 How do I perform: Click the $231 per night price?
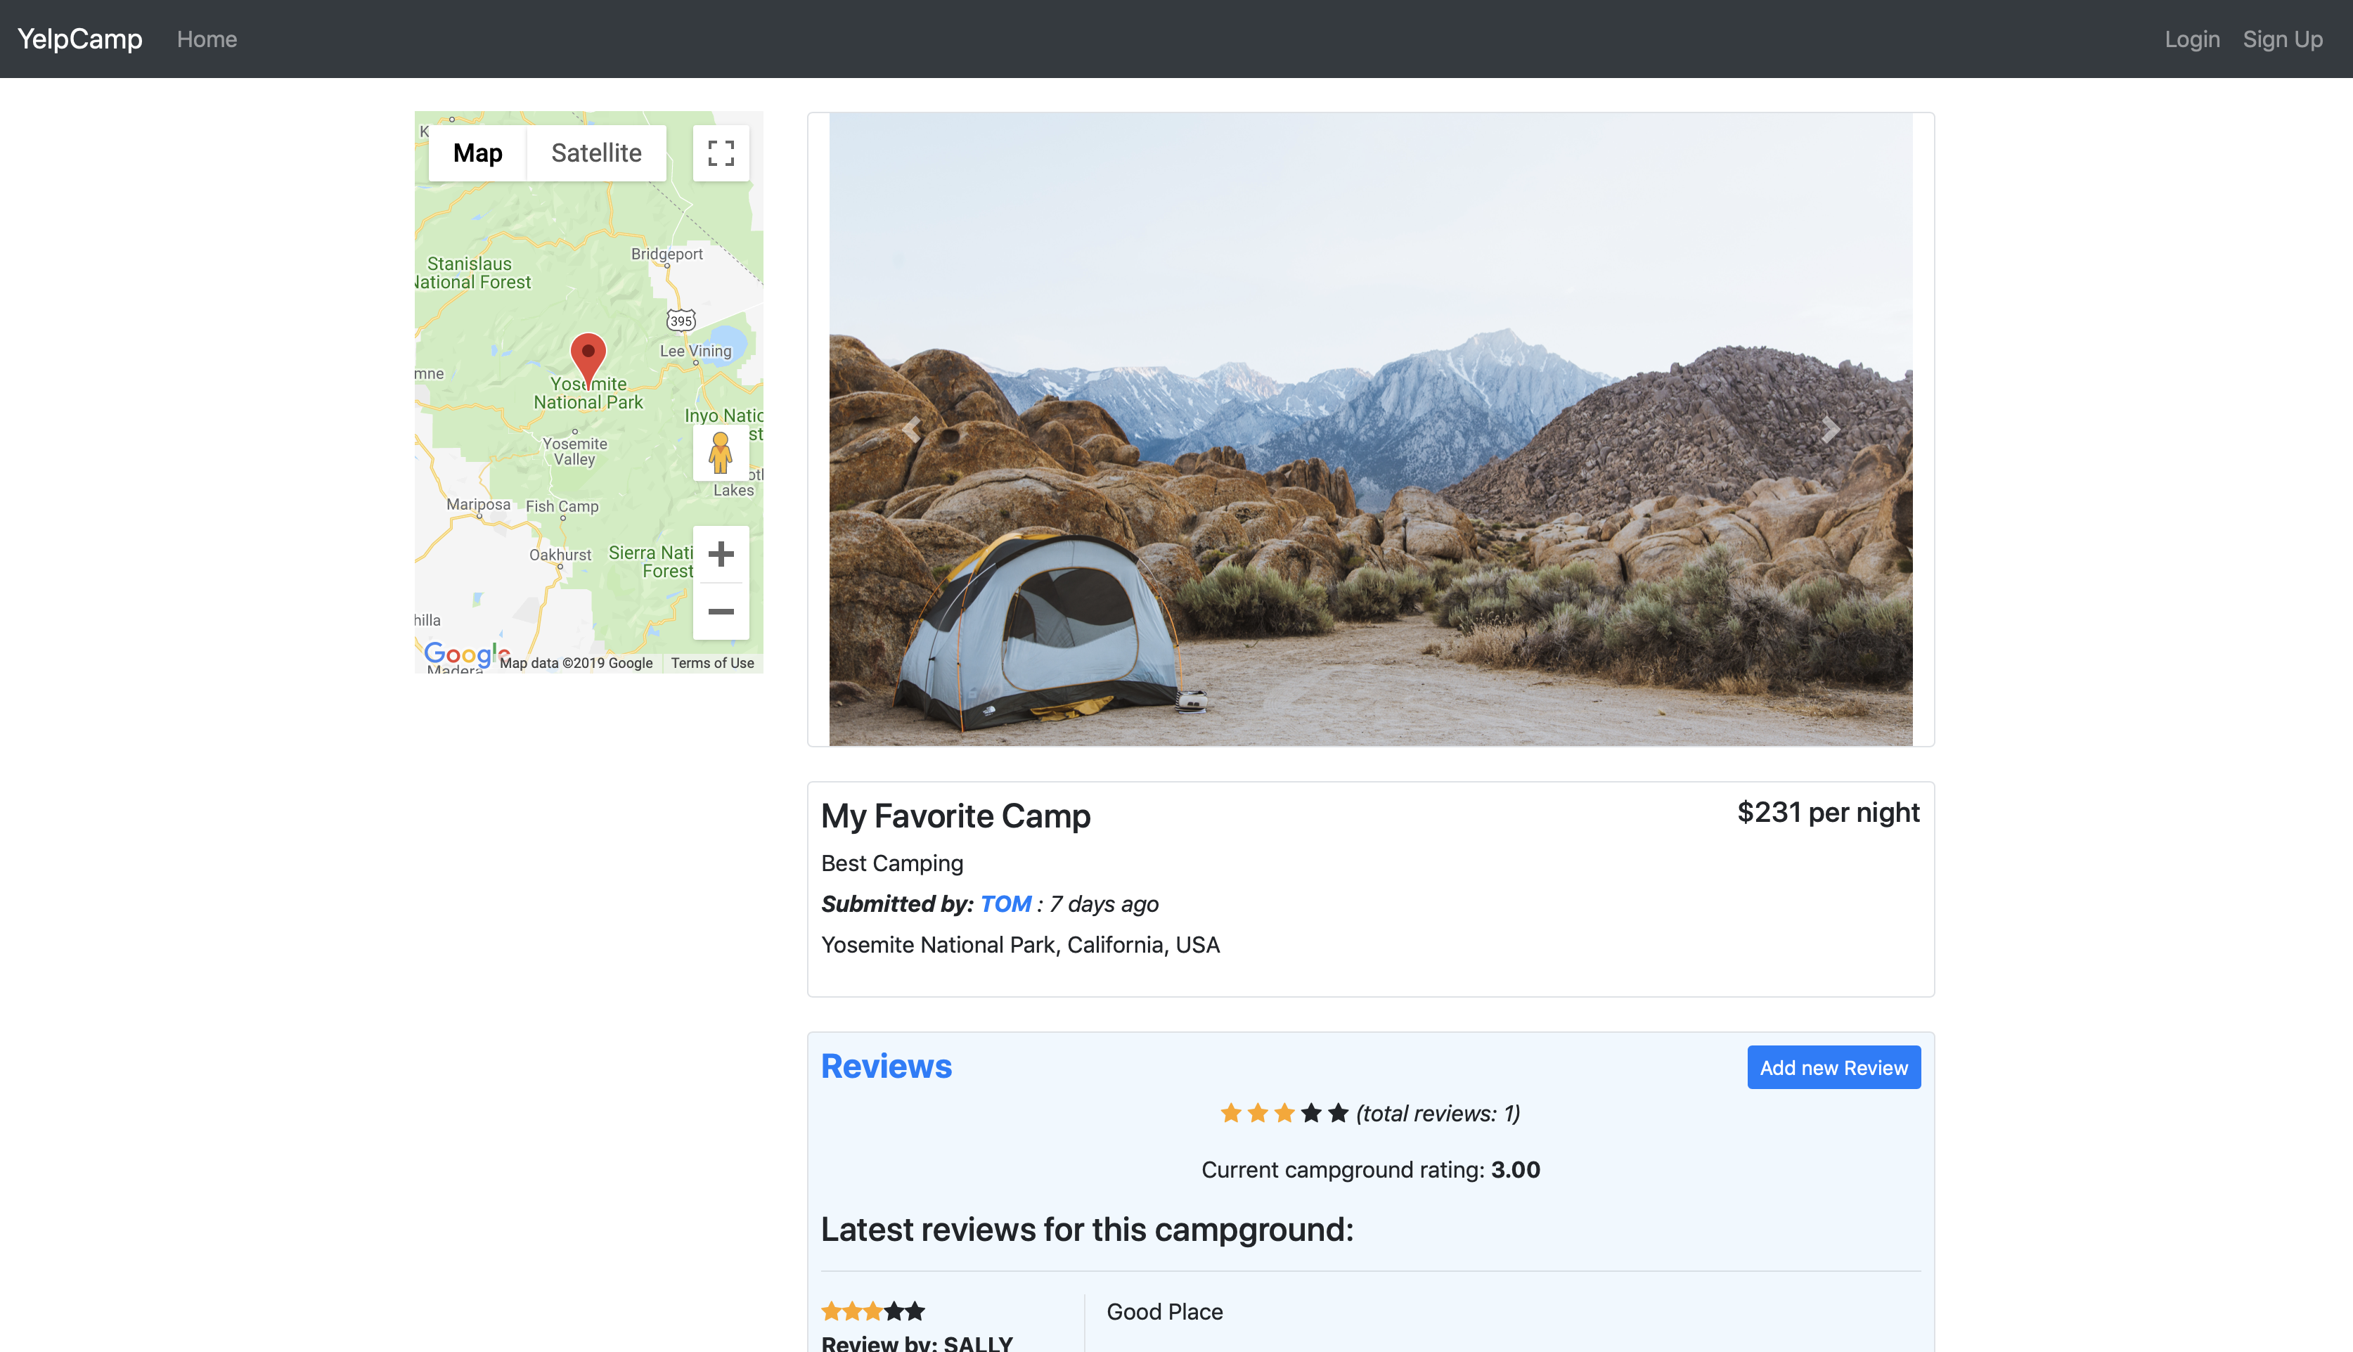(x=1829, y=813)
